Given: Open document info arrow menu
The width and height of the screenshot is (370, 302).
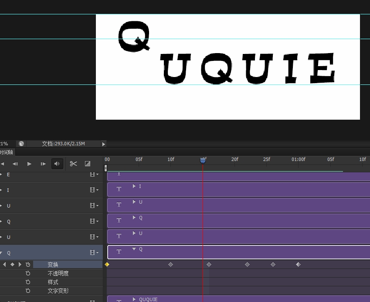Looking at the screenshot, I should click(103, 144).
